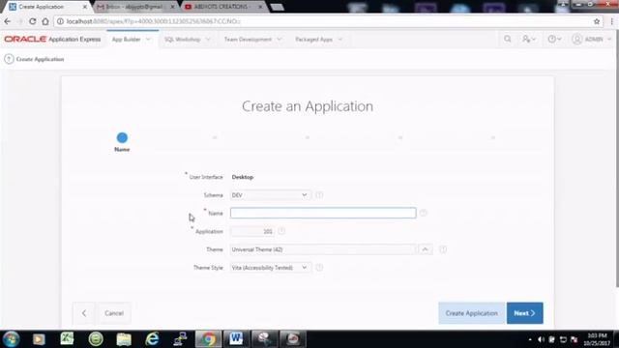619x348 pixels.
Task: Show help for the Schema field
Action: pyautogui.click(x=319, y=195)
